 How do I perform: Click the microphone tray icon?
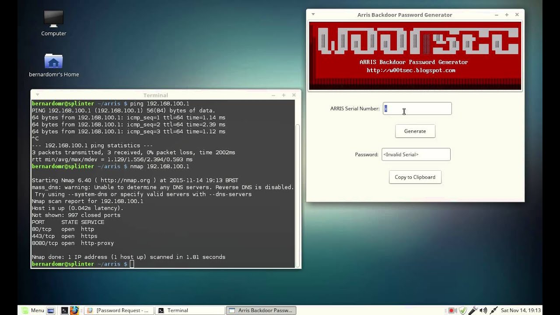(473, 311)
